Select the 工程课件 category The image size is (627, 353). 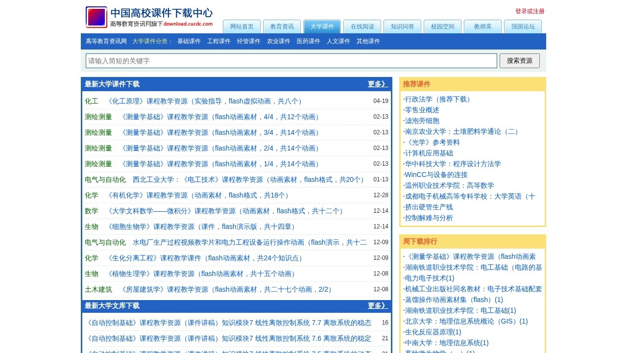(219, 41)
